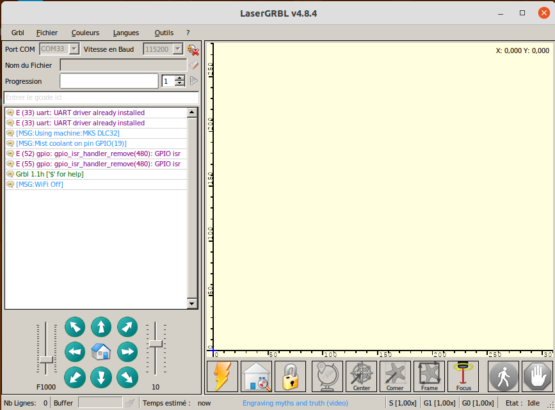Jog down with the south arrow

pyautogui.click(x=101, y=377)
